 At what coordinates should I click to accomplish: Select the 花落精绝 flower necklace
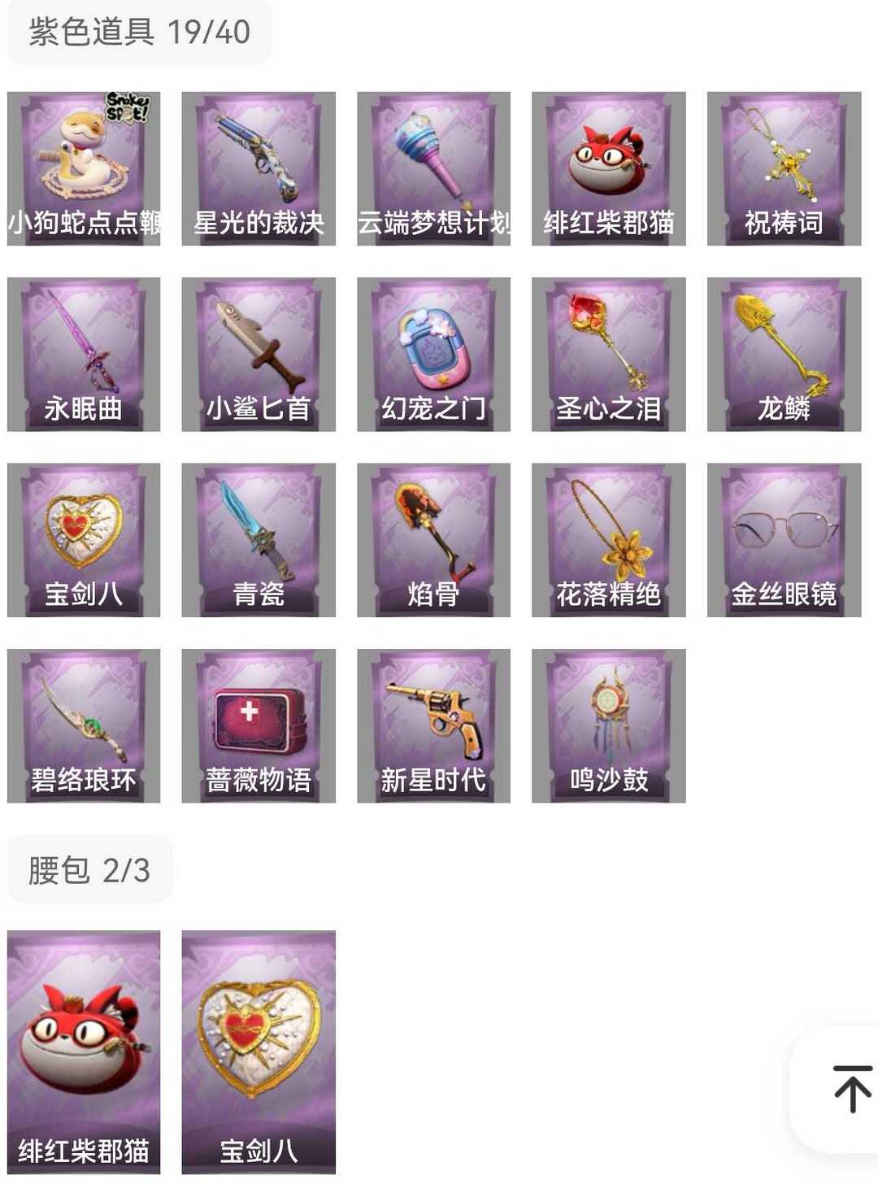click(x=609, y=540)
